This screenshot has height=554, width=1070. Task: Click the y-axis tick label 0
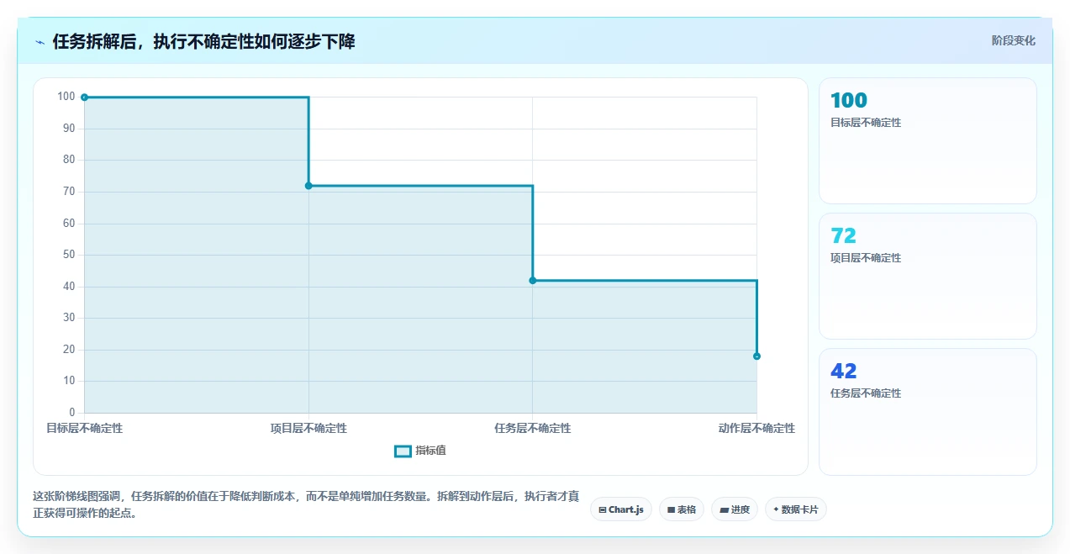(x=72, y=413)
